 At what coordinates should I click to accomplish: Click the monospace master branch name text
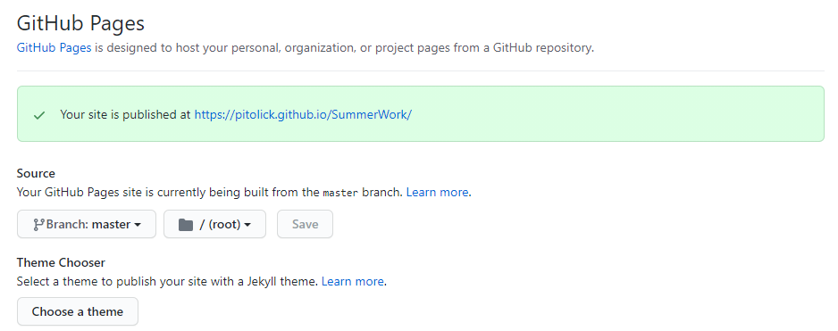point(340,193)
